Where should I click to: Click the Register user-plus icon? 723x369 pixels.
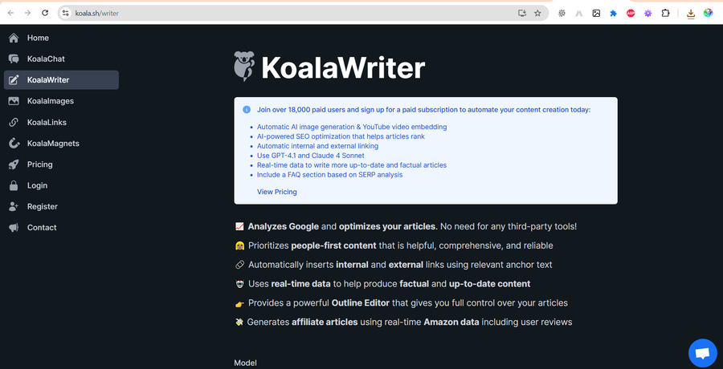[x=14, y=206]
